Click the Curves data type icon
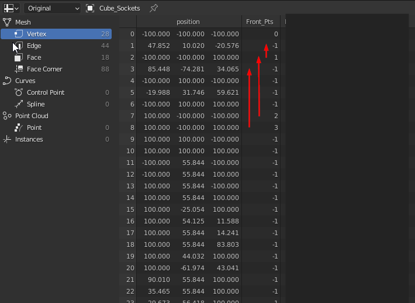Screen dimensions: 415x303 [7, 81]
